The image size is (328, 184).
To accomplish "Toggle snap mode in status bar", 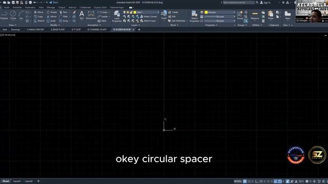I will coord(249,181).
